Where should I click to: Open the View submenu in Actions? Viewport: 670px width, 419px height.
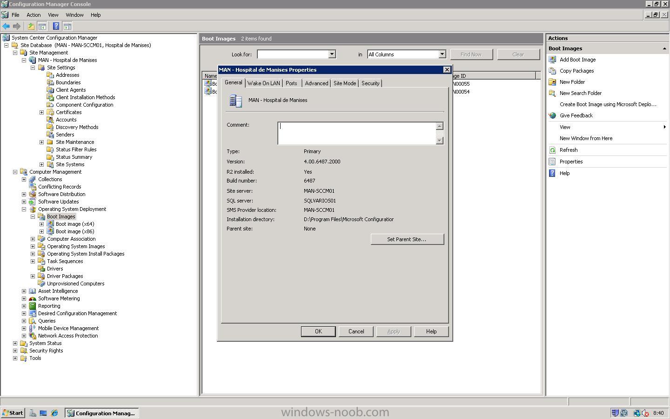pos(608,127)
